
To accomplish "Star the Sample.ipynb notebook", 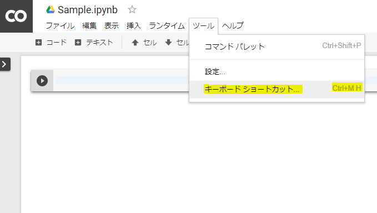I will pyautogui.click(x=132, y=10).
